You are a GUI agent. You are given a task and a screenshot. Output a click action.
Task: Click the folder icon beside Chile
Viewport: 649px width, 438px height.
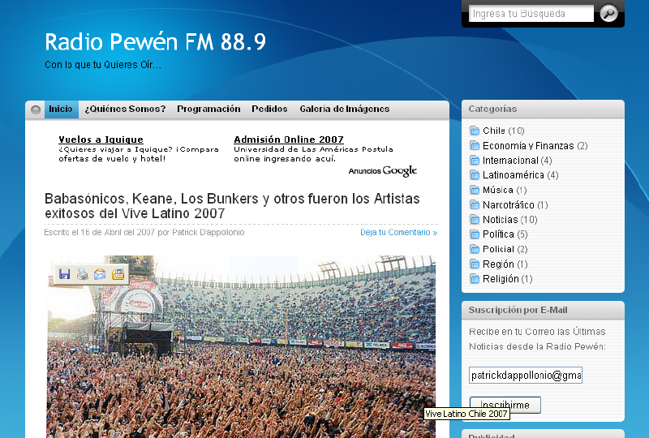point(475,131)
